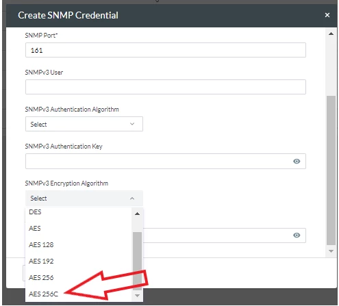Image resolution: width=339 pixels, height=306 pixels.
Task: Reveal the encryption key with eye icon
Action: point(297,235)
